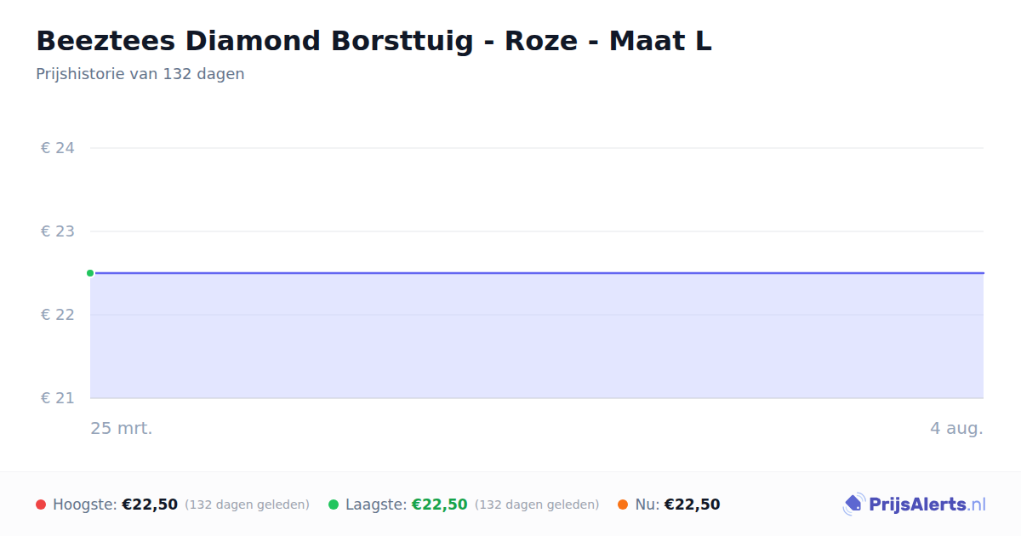This screenshot has height=536, width=1021.
Task: Click the shaded area under the price line
Action: point(537,336)
